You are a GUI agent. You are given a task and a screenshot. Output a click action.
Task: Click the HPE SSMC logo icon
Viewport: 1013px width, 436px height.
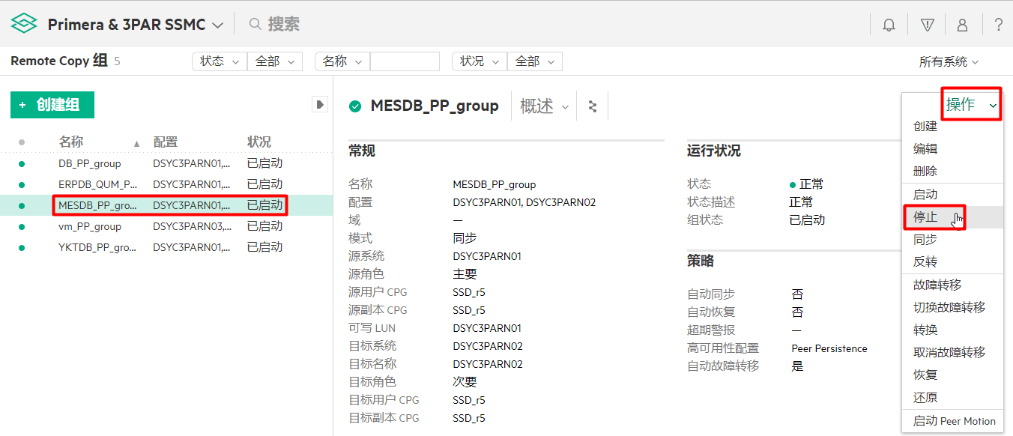click(23, 23)
